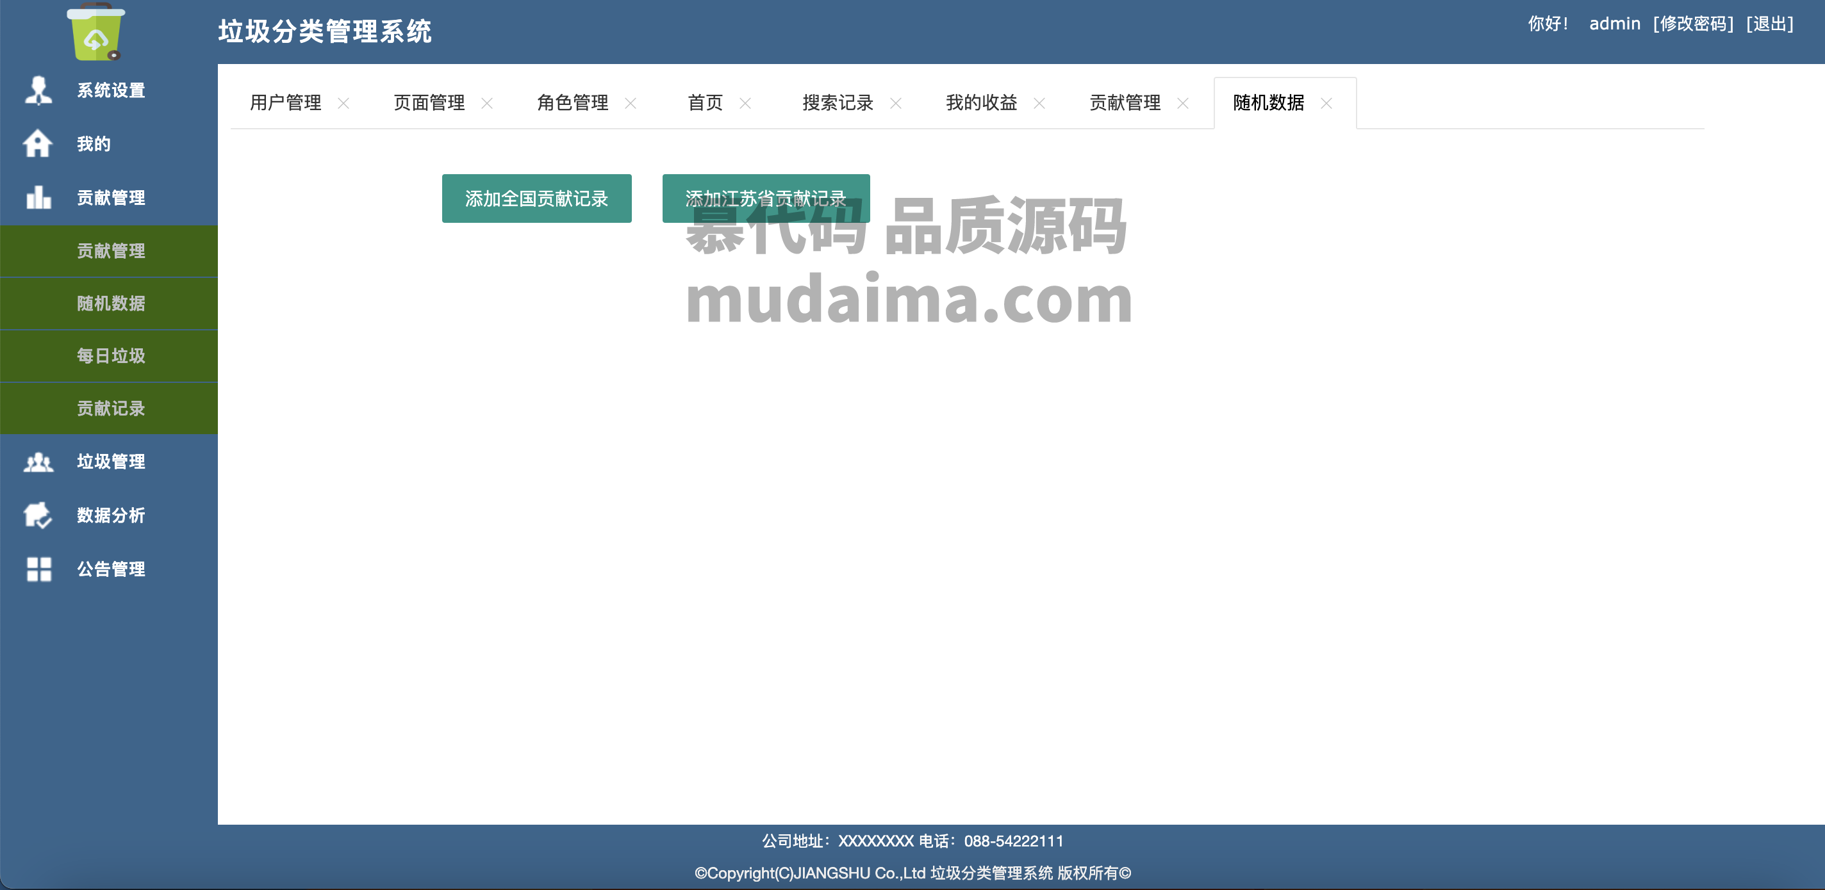
Task: Switch to the 角色管理 tab
Action: point(572,103)
